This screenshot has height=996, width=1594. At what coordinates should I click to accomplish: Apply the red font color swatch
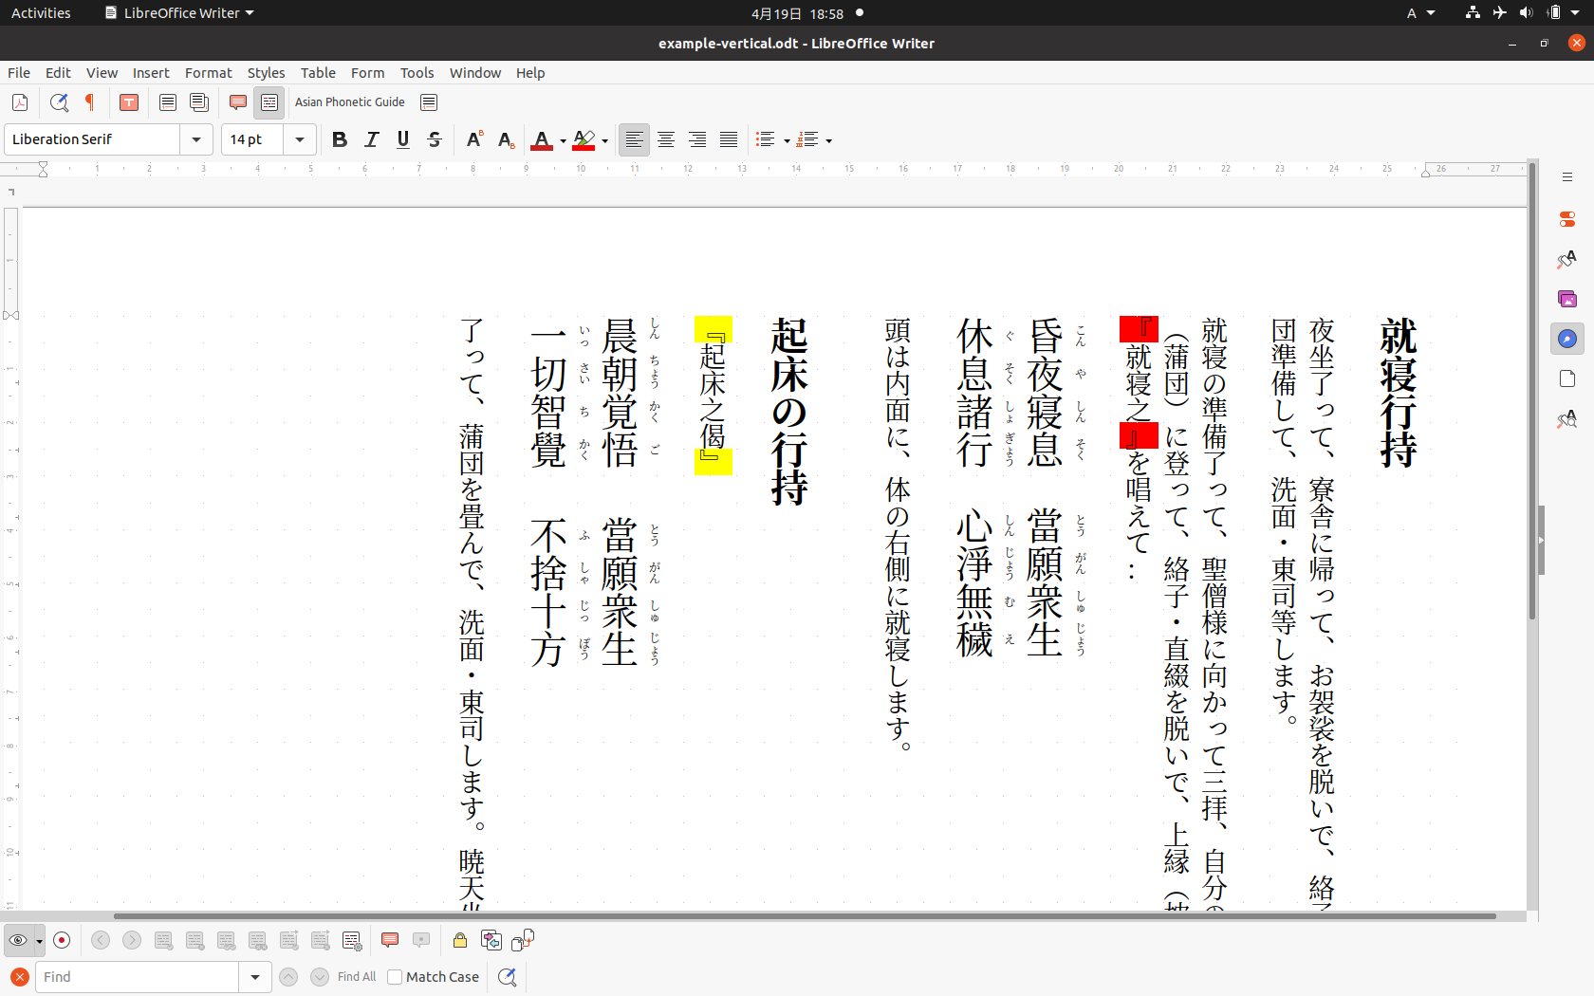542,140
